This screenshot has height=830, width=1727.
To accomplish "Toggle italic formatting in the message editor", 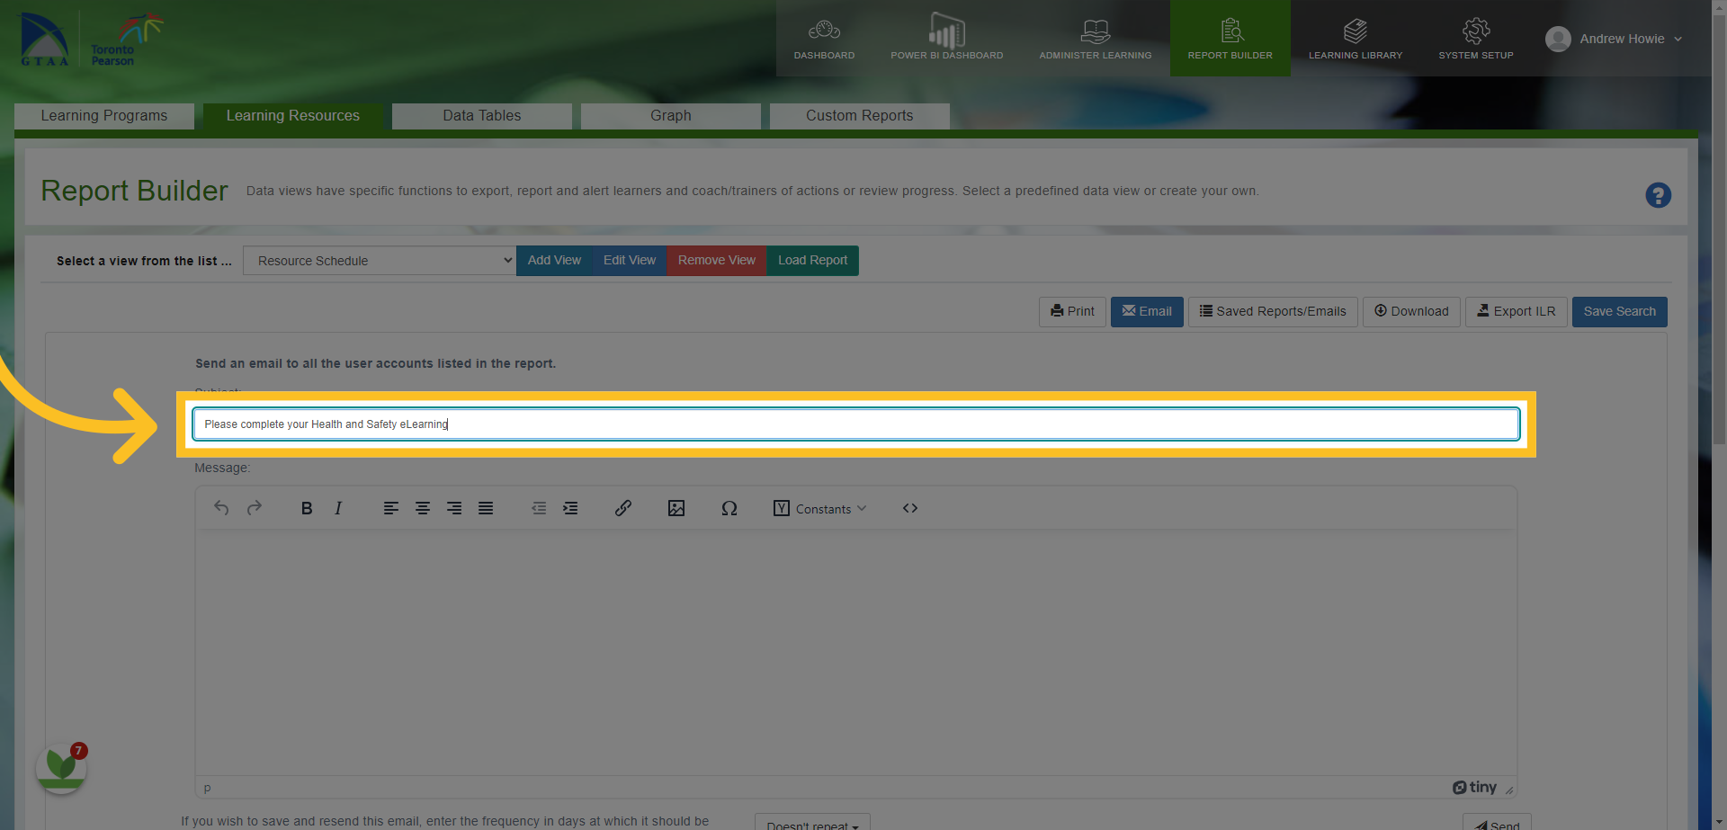I will pos(338,508).
